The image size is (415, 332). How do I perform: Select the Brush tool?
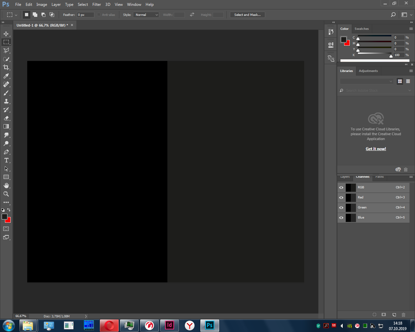tap(6, 93)
